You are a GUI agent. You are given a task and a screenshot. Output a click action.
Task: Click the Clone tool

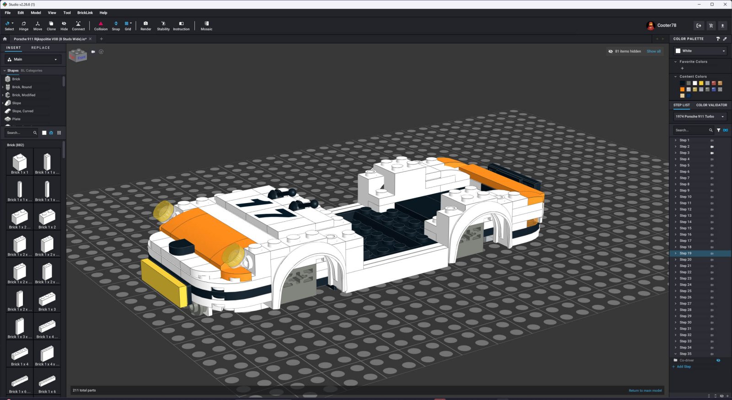51,26
